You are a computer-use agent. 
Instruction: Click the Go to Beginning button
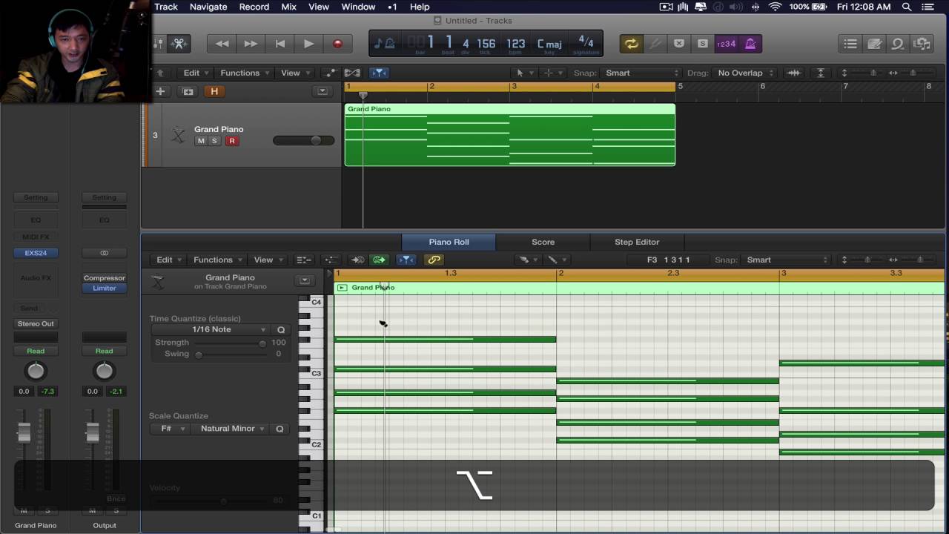pyautogui.click(x=280, y=44)
